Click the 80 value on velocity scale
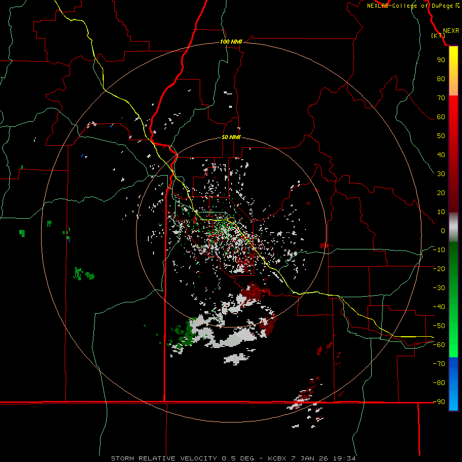Viewport: 462px width, 462px height. [x=441, y=79]
